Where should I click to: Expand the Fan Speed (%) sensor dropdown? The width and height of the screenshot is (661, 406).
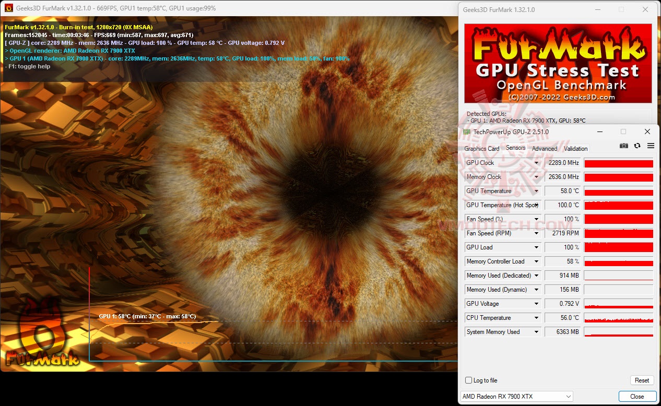536,219
